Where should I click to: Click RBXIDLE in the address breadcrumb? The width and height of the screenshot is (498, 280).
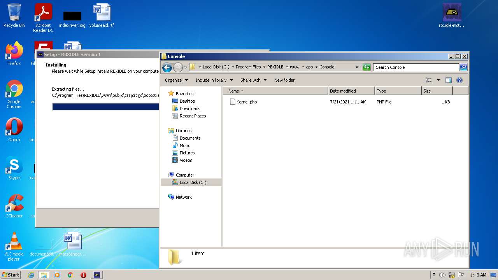[275, 67]
